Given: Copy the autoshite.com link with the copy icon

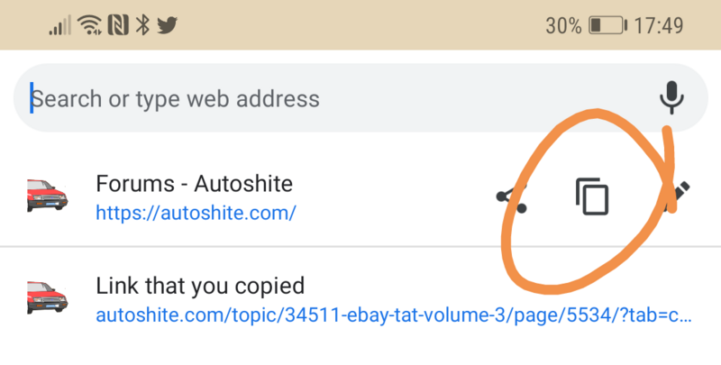Looking at the screenshot, I should coord(592,196).
